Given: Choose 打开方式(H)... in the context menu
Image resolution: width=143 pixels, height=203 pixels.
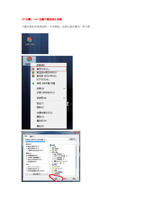Looking at the screenshot, I should point(48,79).
